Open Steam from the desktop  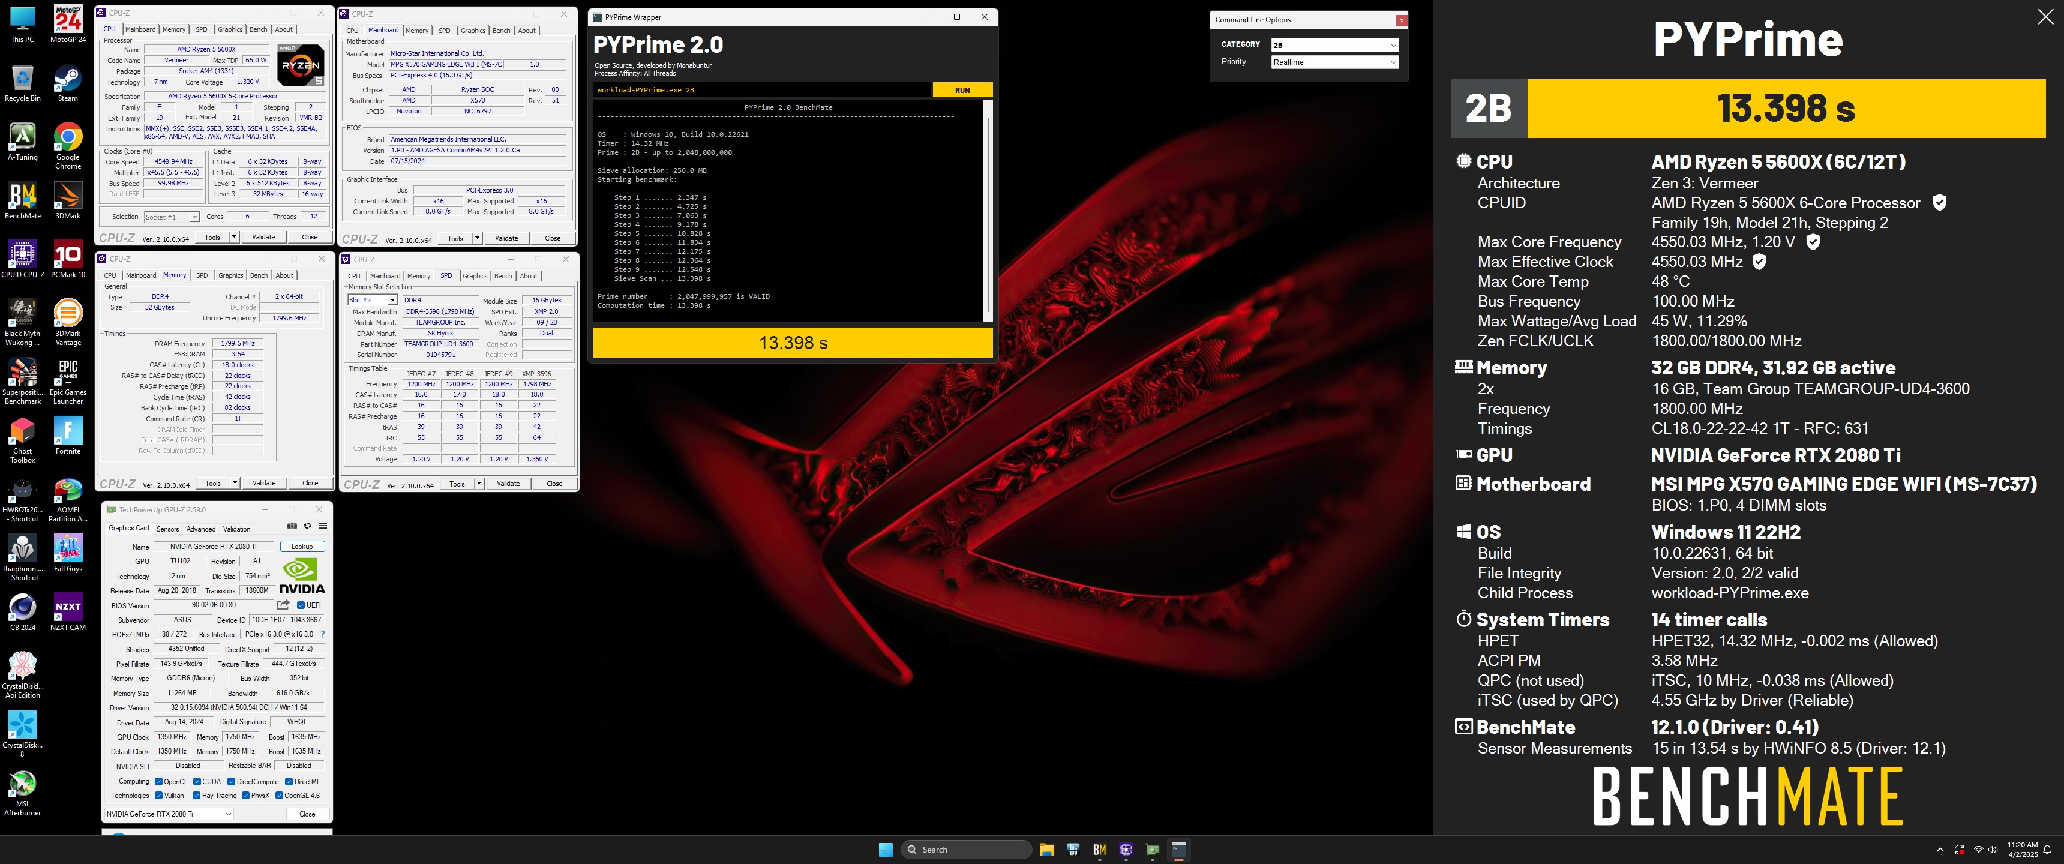68,83
